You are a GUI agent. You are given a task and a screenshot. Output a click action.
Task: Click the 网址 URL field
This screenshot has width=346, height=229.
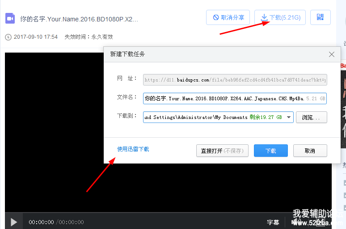coord(235,80)
